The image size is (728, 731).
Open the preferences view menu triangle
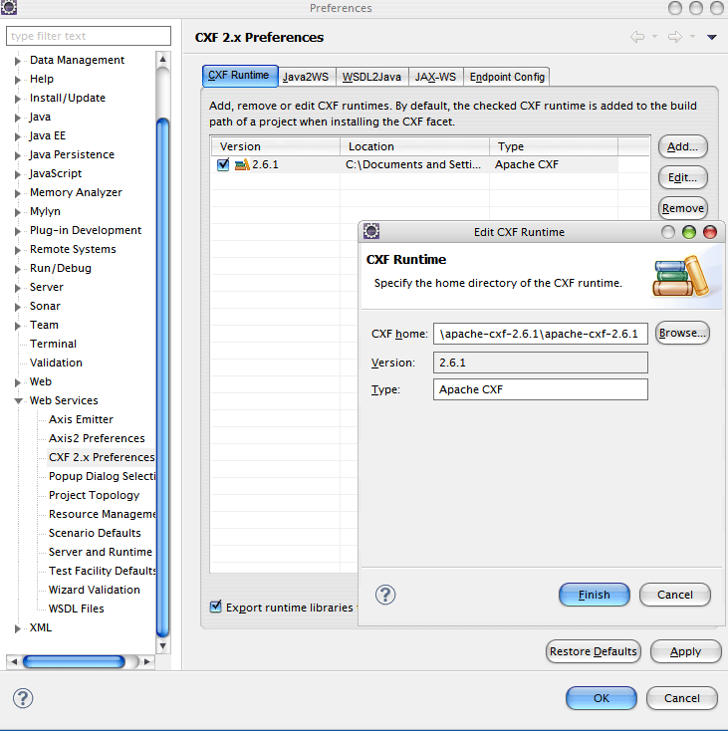tap(711, 38)
